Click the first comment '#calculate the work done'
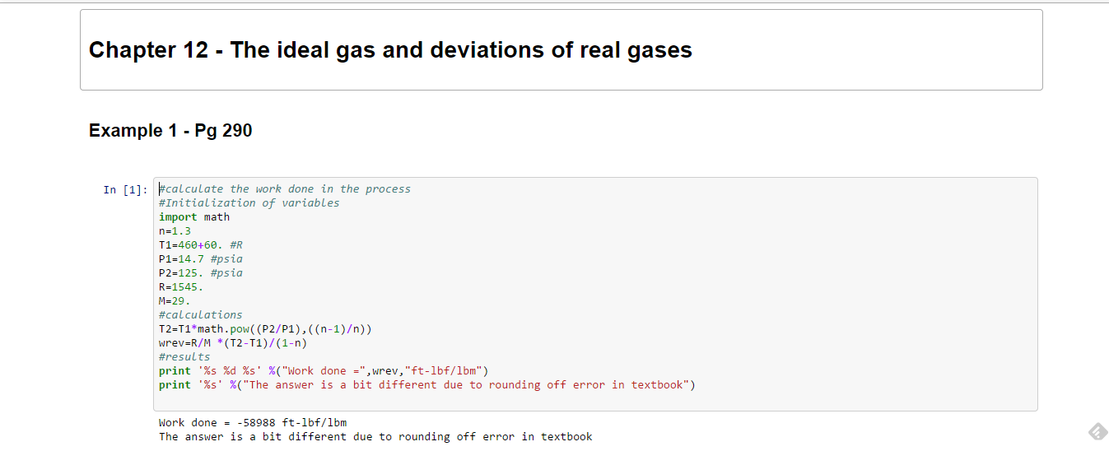 [x=284, y=189]
